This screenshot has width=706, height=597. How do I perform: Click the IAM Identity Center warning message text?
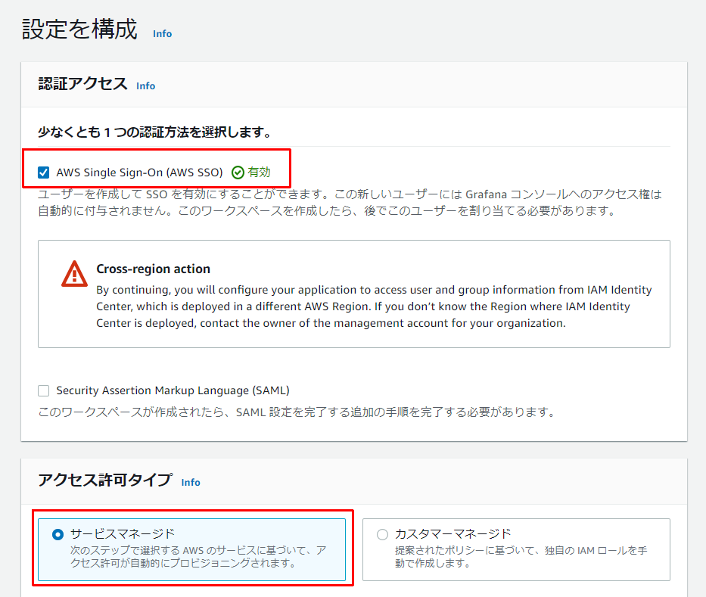(374, 306)
